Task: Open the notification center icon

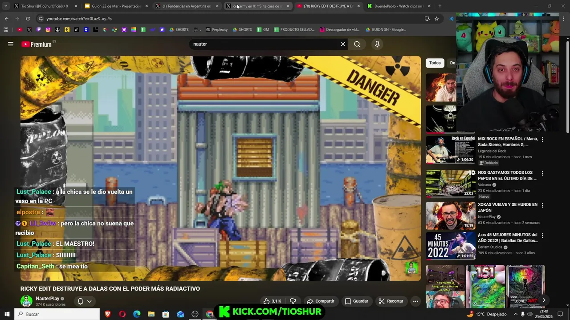Action: [560, 314]
